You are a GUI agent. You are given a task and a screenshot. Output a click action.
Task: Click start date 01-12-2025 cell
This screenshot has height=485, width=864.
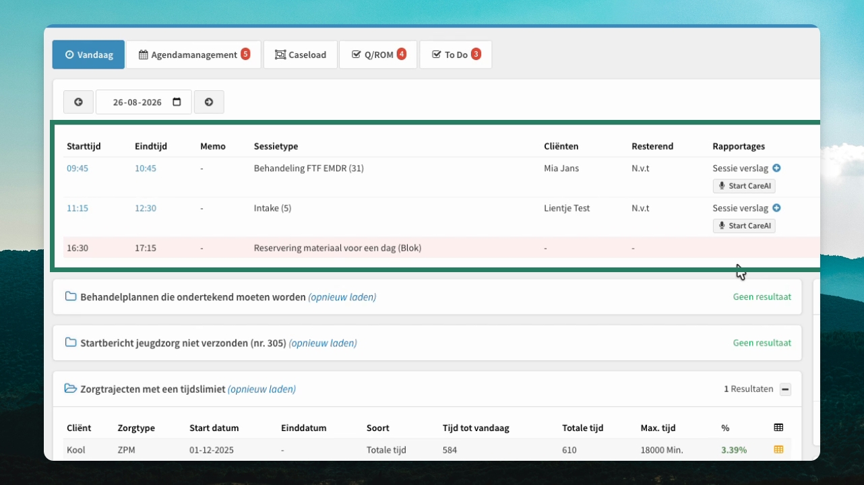point(212,450)
